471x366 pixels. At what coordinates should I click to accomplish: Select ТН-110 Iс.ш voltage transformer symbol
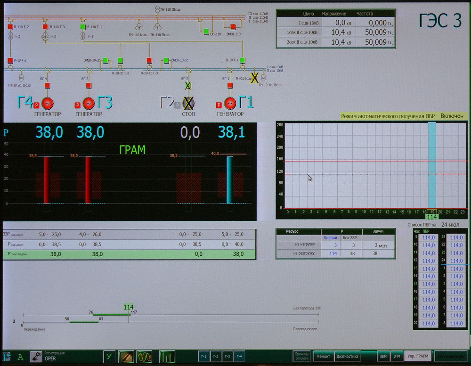coord(139,27)
